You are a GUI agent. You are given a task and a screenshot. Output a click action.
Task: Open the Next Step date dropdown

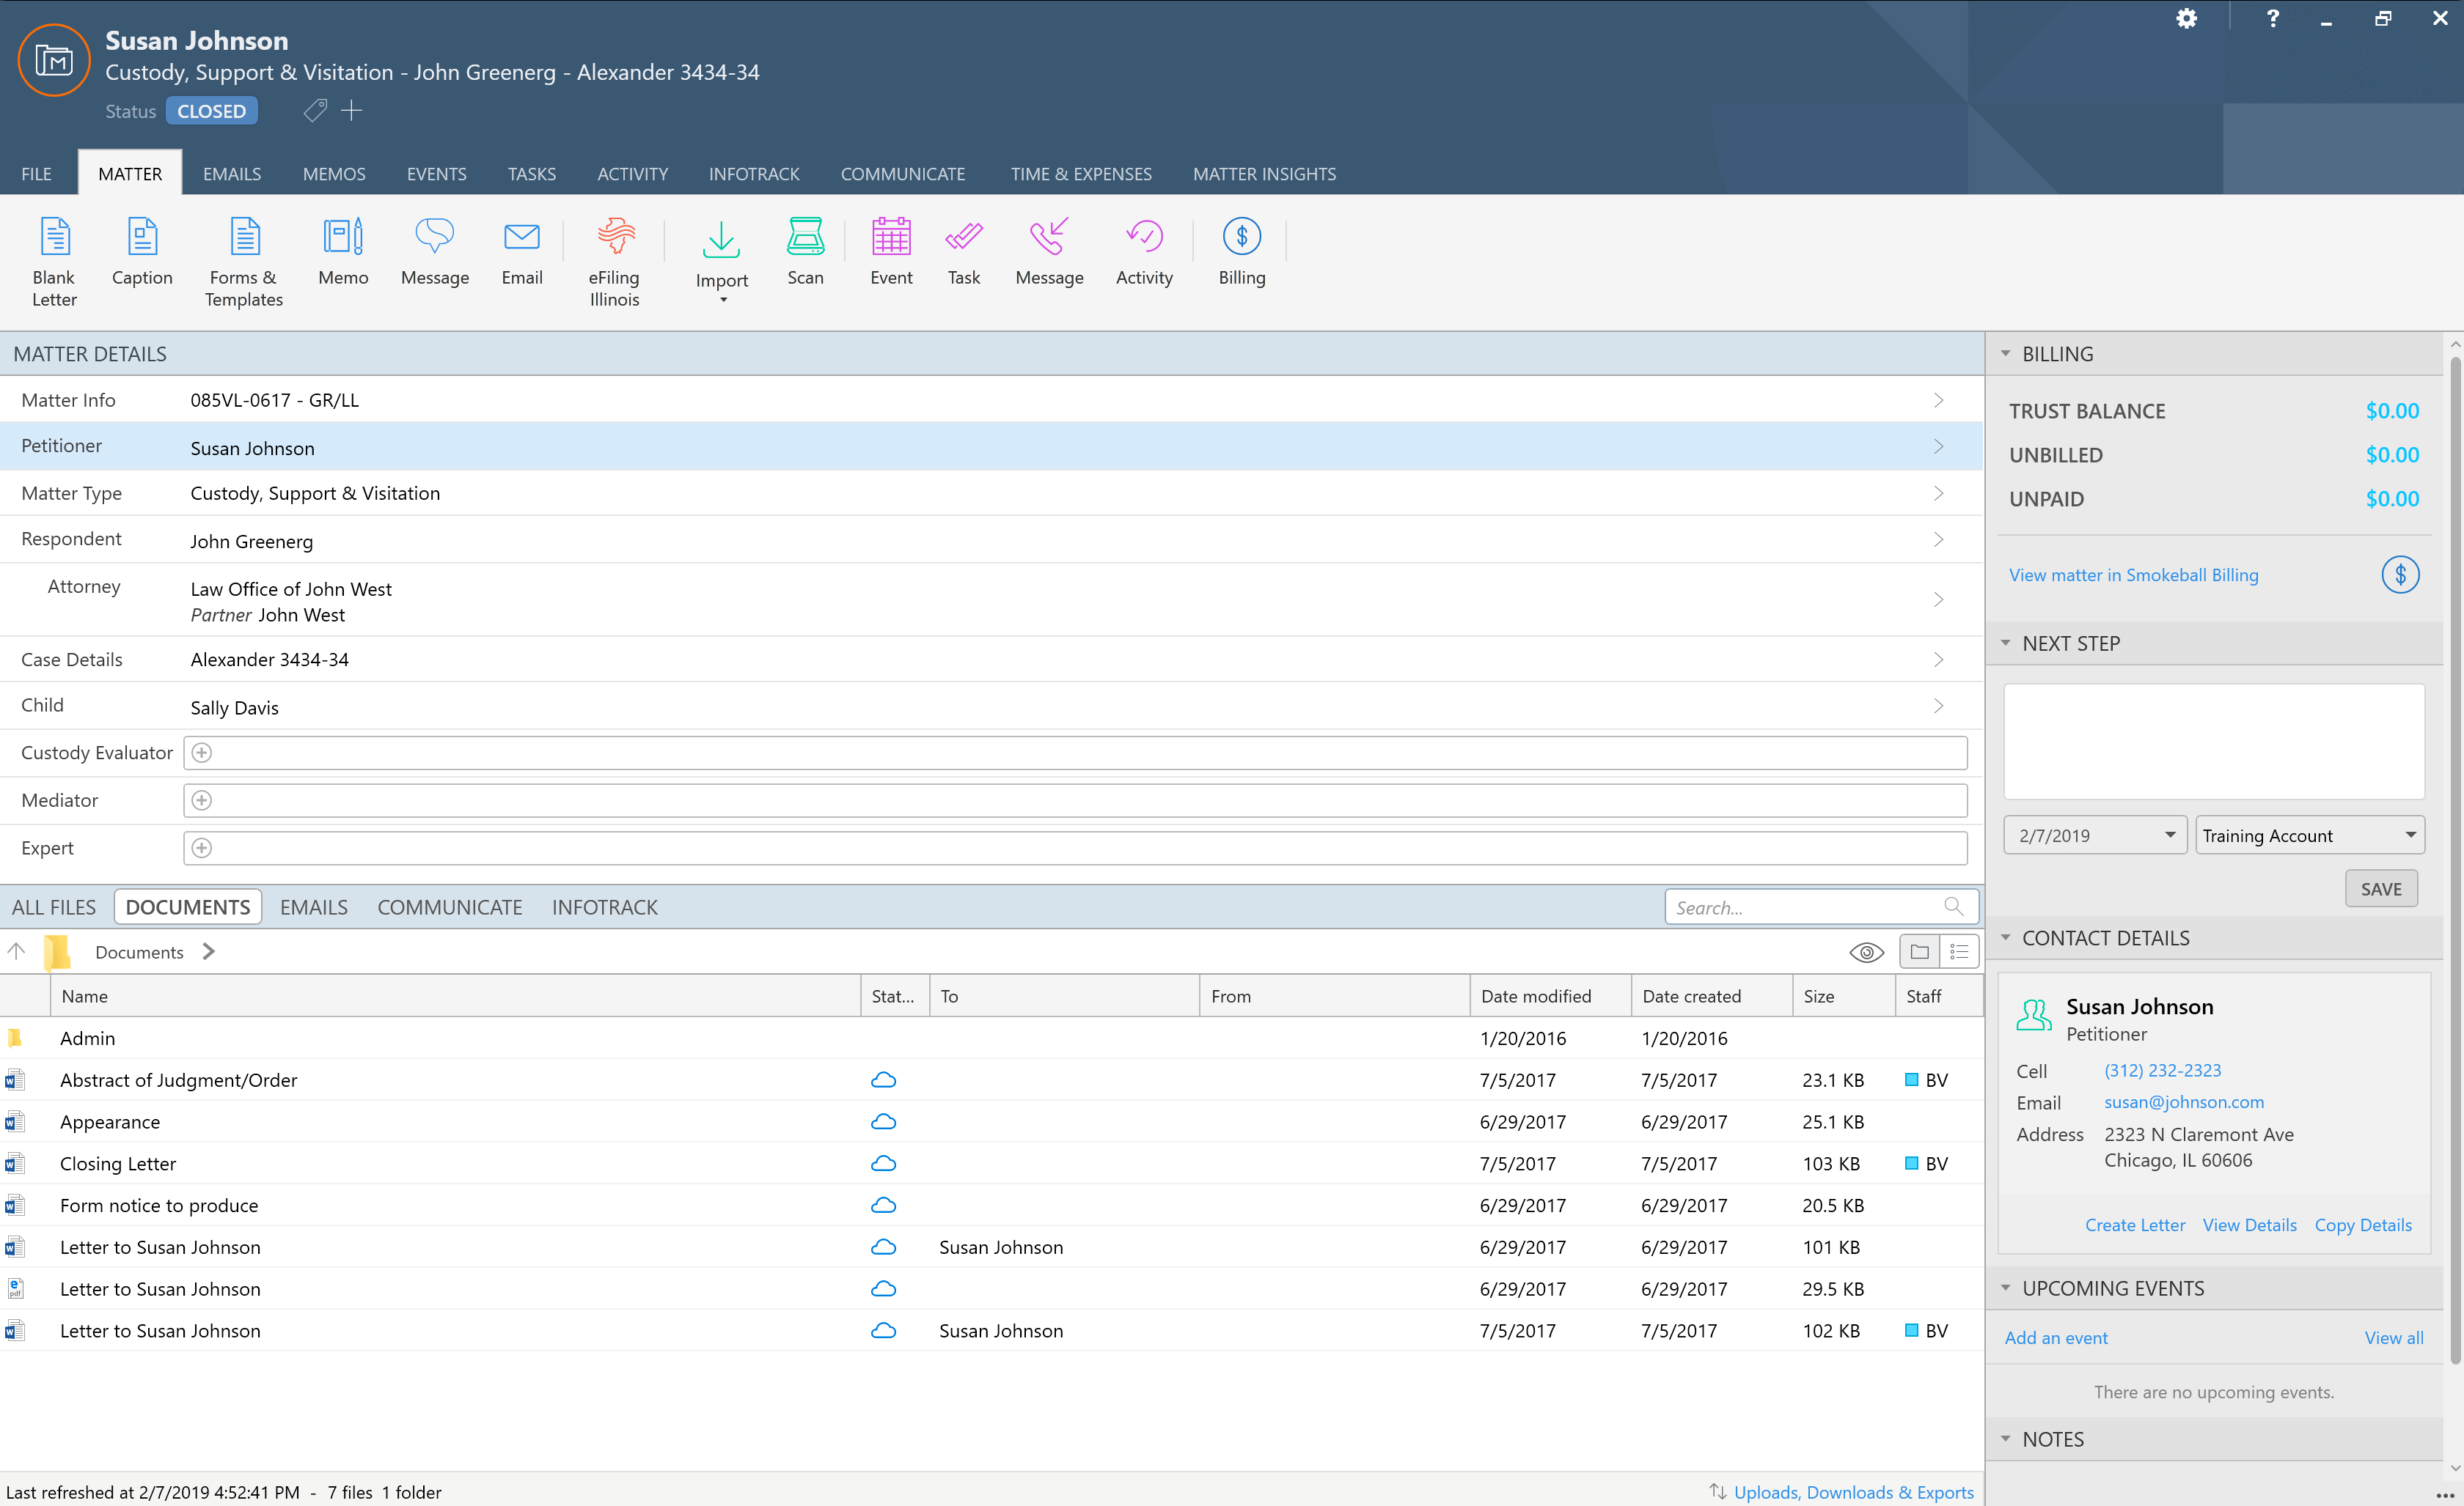(x=2169, y=835)
